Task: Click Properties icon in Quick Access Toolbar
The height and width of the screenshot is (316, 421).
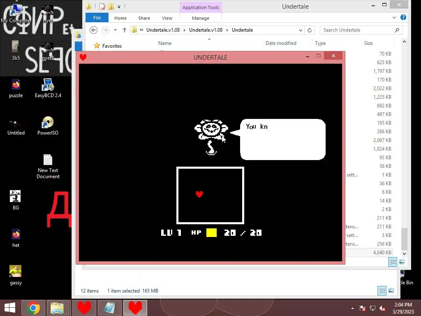Action: pyautogui.click(x=102, y=7)
